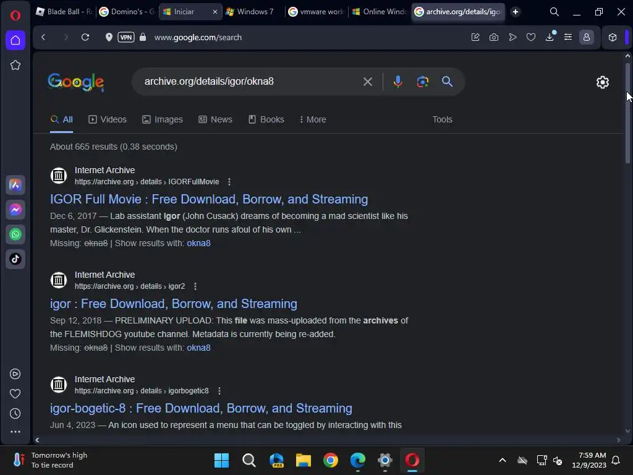Open Google quick settings gear

click(603, 82)
